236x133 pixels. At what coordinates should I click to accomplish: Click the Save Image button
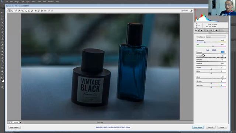(14, 127)
